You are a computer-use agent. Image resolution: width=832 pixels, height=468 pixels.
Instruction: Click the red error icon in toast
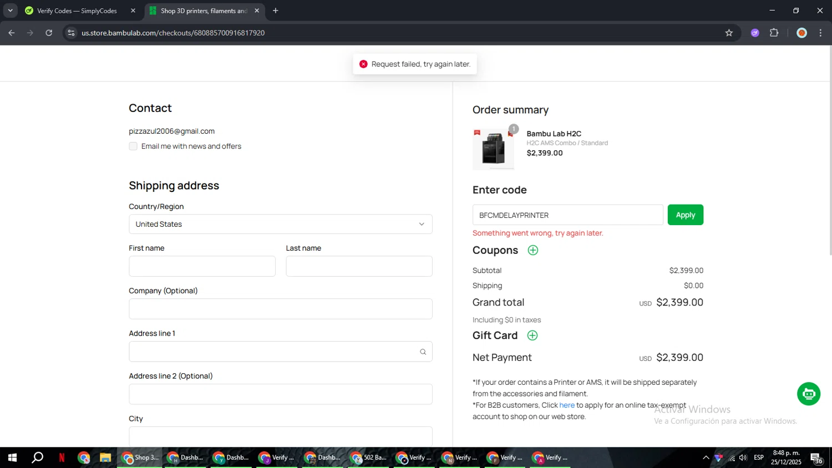pos(363,64)
